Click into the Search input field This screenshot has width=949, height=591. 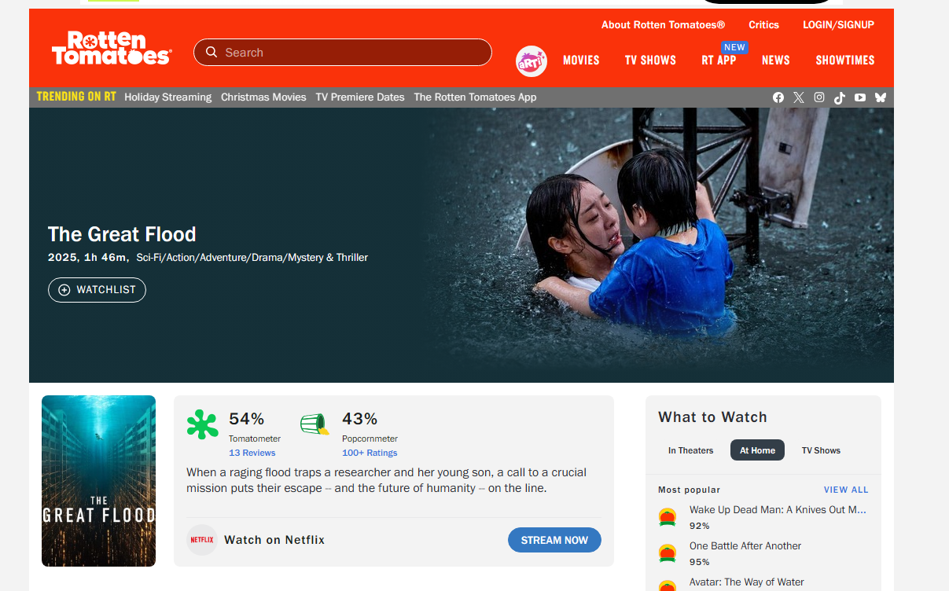point(343,53)
